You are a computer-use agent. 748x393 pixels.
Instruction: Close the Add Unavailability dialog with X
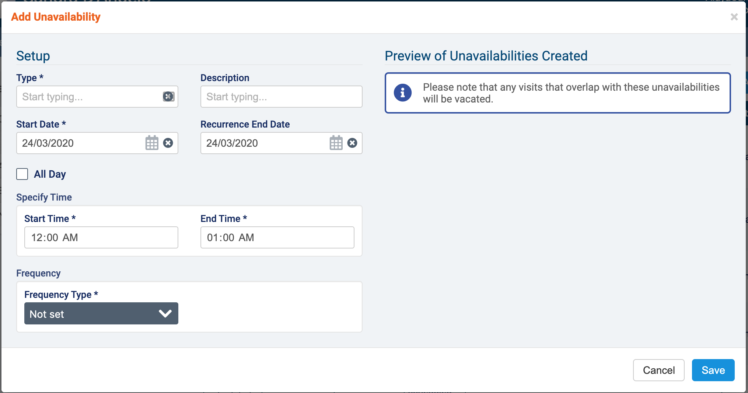734,17
